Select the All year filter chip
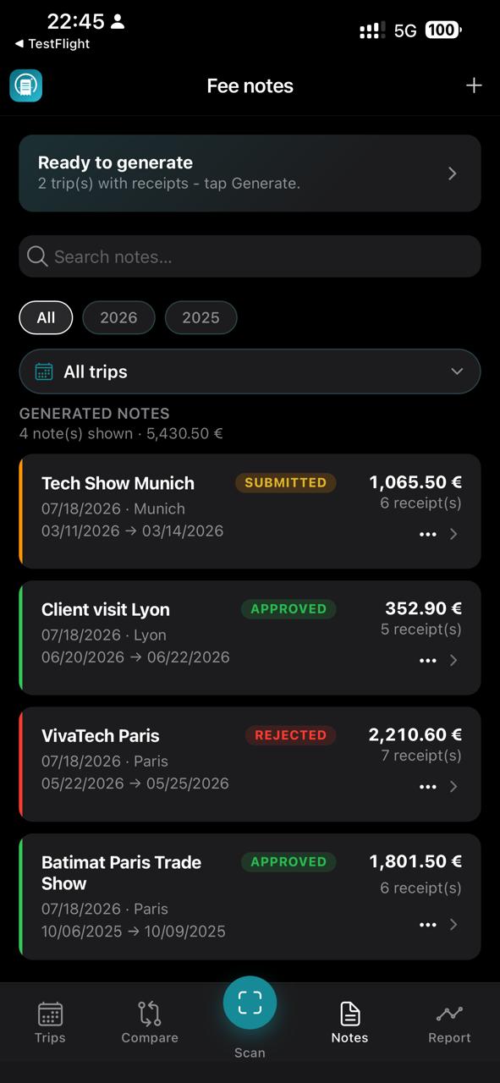The image size is (500, 1083). (46, 318)
